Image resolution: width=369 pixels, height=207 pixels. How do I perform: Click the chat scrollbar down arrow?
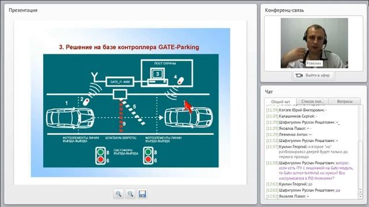coord(360,197)
